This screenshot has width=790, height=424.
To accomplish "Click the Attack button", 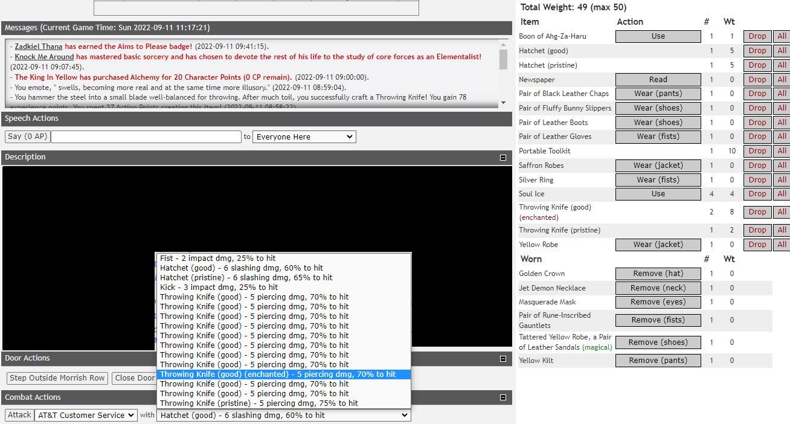I will [19, 415].
